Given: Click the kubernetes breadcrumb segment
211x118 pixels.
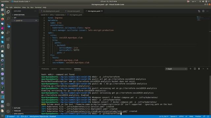Looking at the screenshot, I should [60, 15].
